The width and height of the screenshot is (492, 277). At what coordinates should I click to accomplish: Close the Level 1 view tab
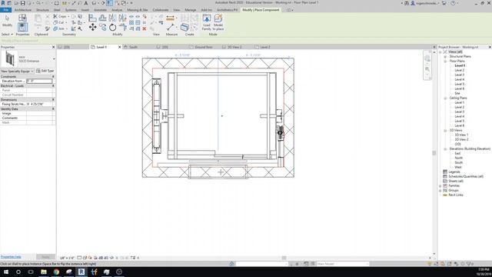pos(120,47)
